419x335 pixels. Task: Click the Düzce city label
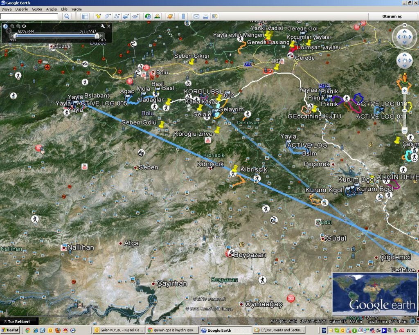63,46
